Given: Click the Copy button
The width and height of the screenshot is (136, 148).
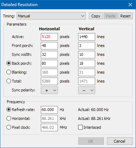Looking at the screenshot, I should 96,16.
